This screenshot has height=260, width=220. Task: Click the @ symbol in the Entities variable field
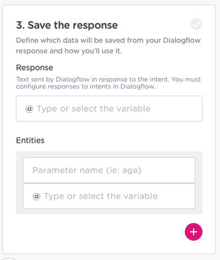tap(36, 196)
